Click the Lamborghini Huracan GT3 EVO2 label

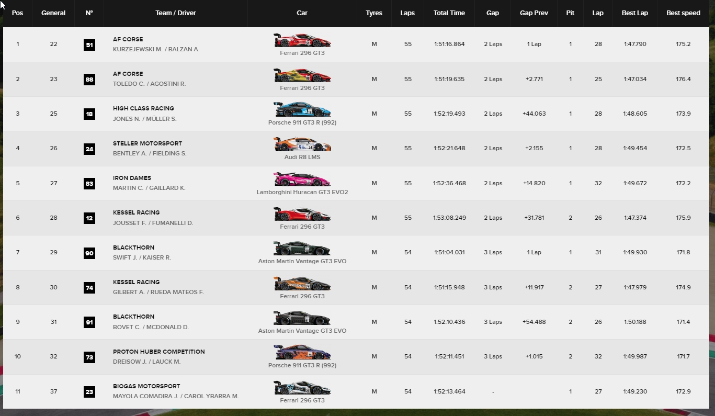click(302, 192)
